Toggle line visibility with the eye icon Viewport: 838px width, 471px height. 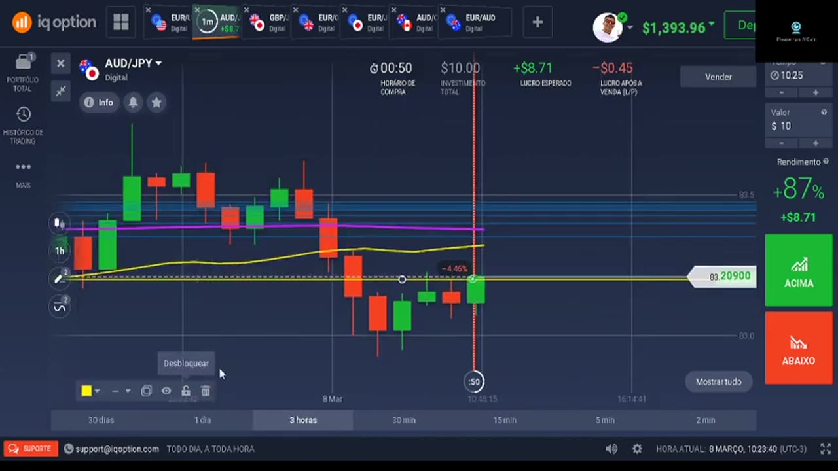(x=166, y=391)
